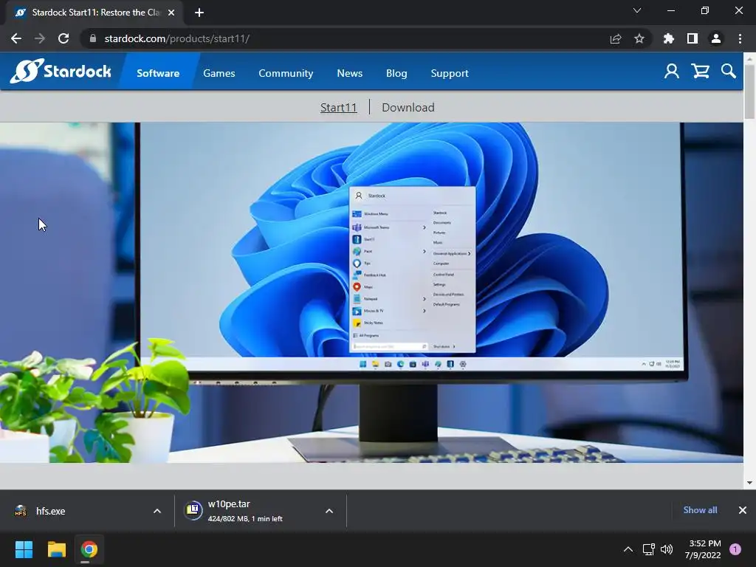Click the Start11 sub-navigation link

point(338,107)
